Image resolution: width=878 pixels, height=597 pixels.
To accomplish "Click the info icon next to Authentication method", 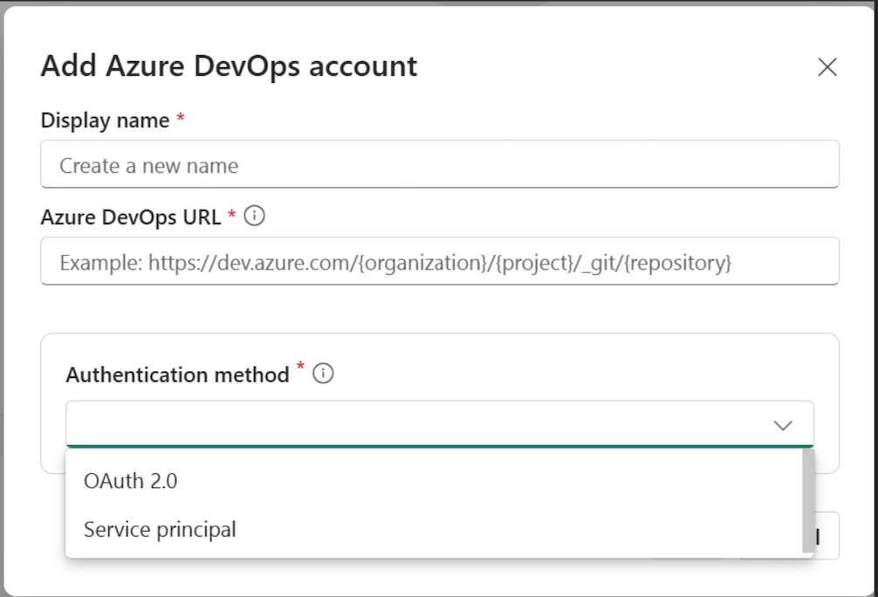I will [323, 374].
